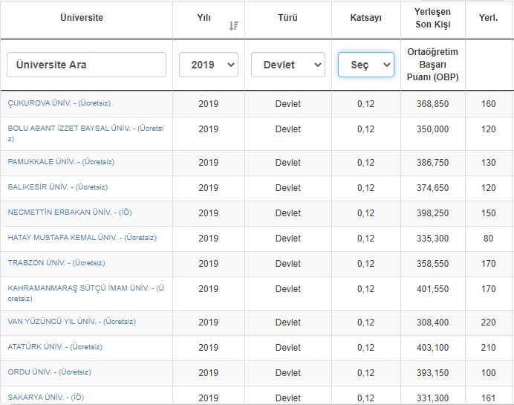Image resolution: width=514 pixels, height=405 pixels.
Task: Click placement count 80 in Hatay row
Action: [488, 239]
